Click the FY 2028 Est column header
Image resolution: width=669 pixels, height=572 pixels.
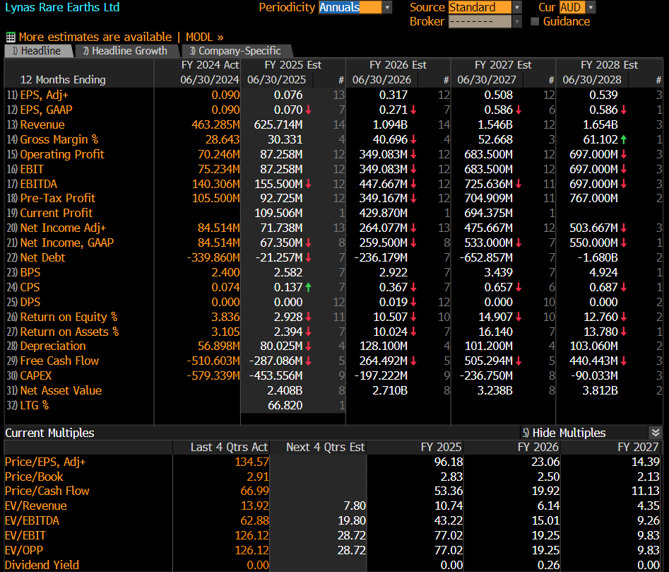(x=609, y=65)
